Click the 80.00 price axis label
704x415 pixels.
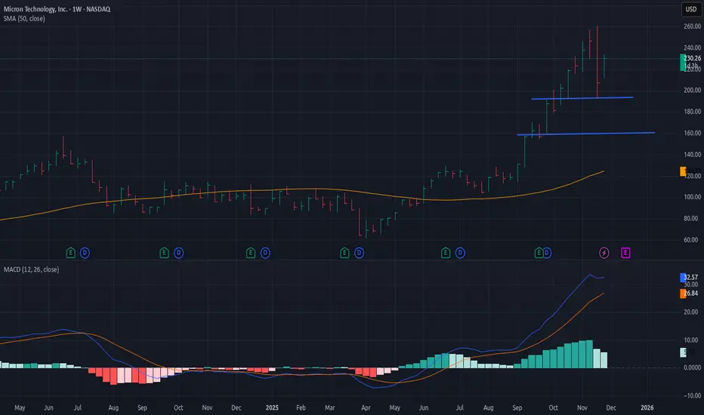[x=693, y=219]
